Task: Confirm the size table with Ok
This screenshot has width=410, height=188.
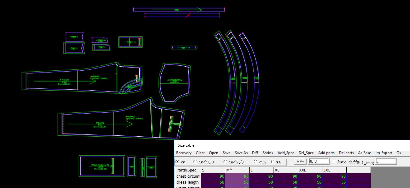Action: point(399,153)
